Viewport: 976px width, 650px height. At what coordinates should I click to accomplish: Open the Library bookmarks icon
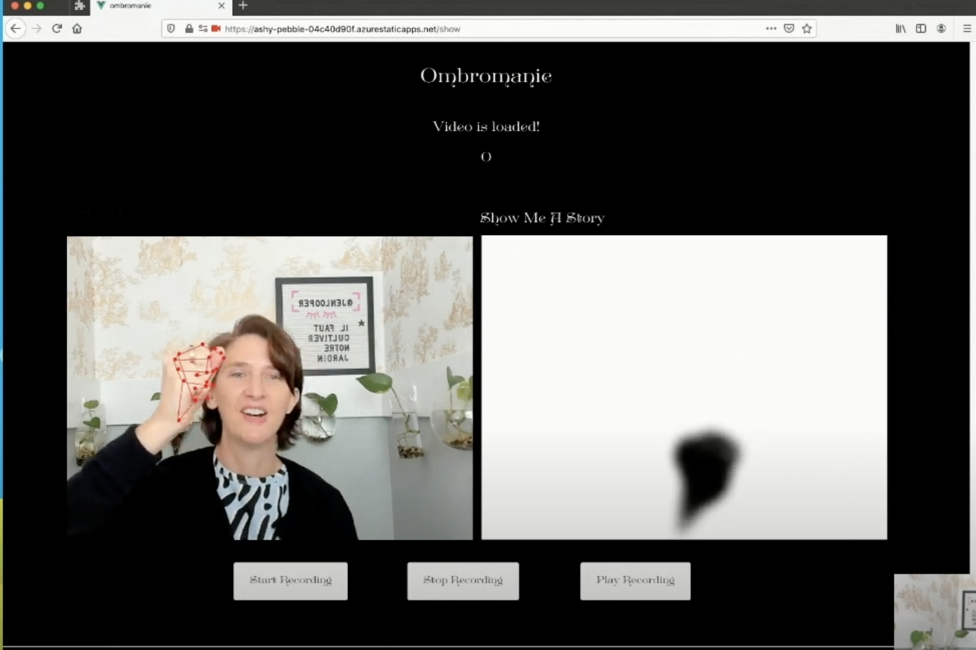[901, 28]
